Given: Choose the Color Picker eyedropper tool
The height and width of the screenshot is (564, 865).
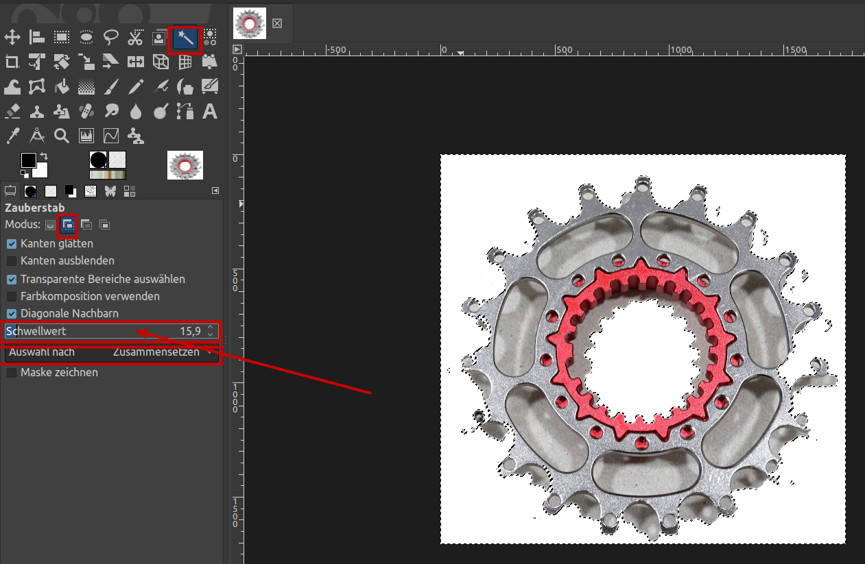Looking at the screenshot, I should [12, 136].
